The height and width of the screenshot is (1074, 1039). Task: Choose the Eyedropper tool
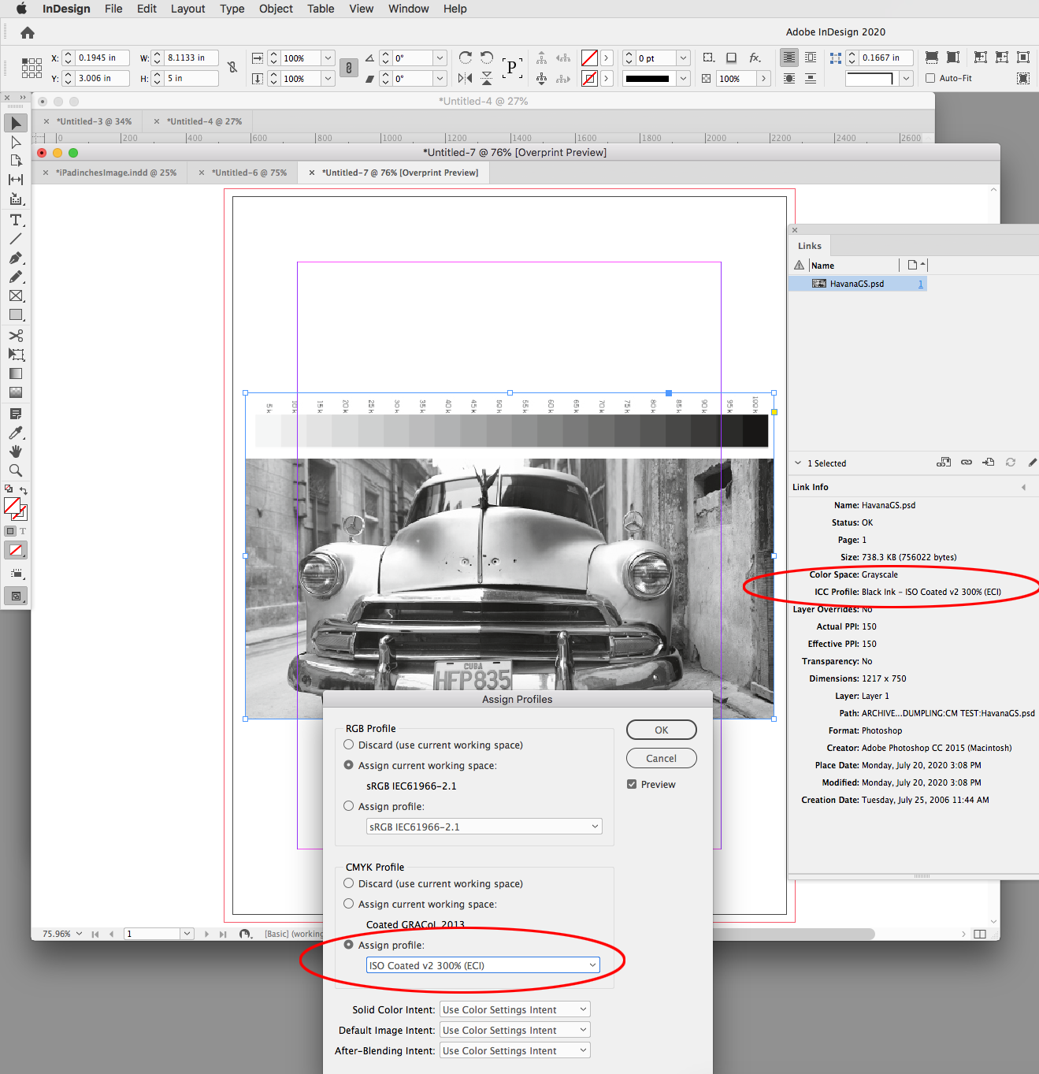coord(16,433)
